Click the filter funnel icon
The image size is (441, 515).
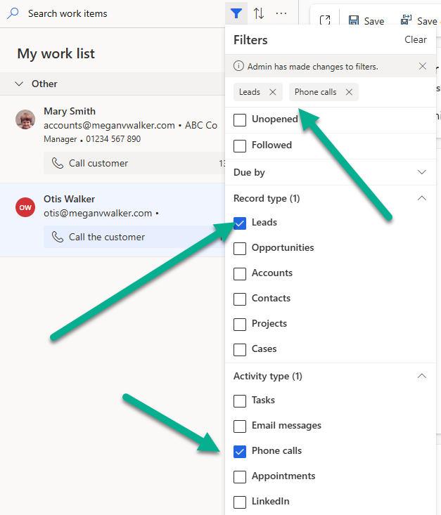click(x=237, y=13)
